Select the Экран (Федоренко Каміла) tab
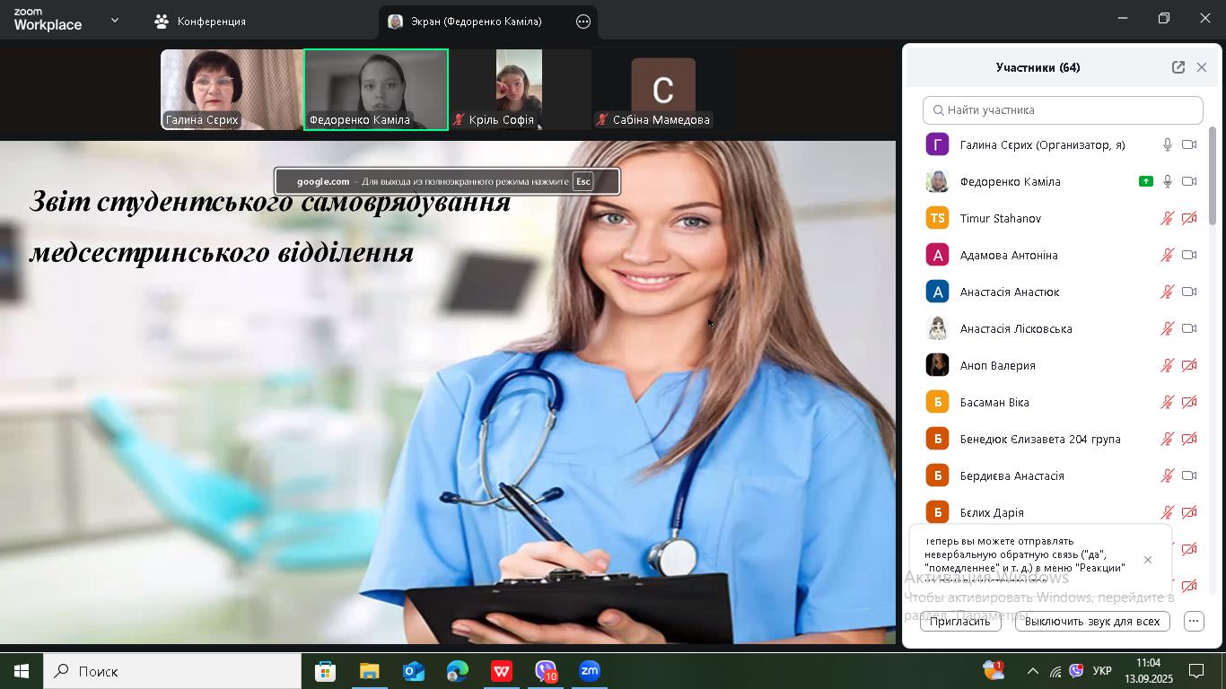The image size is (1226, 689). (476, 22)
